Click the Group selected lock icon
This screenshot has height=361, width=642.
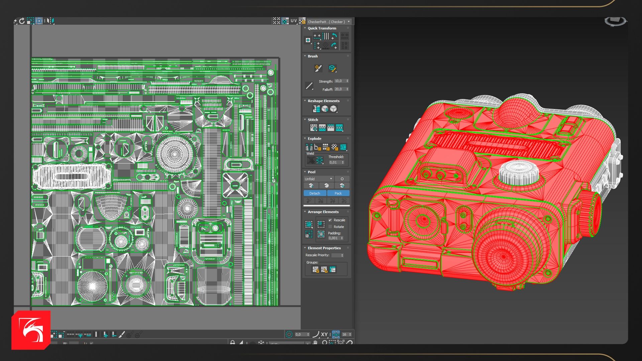point(315,269)
